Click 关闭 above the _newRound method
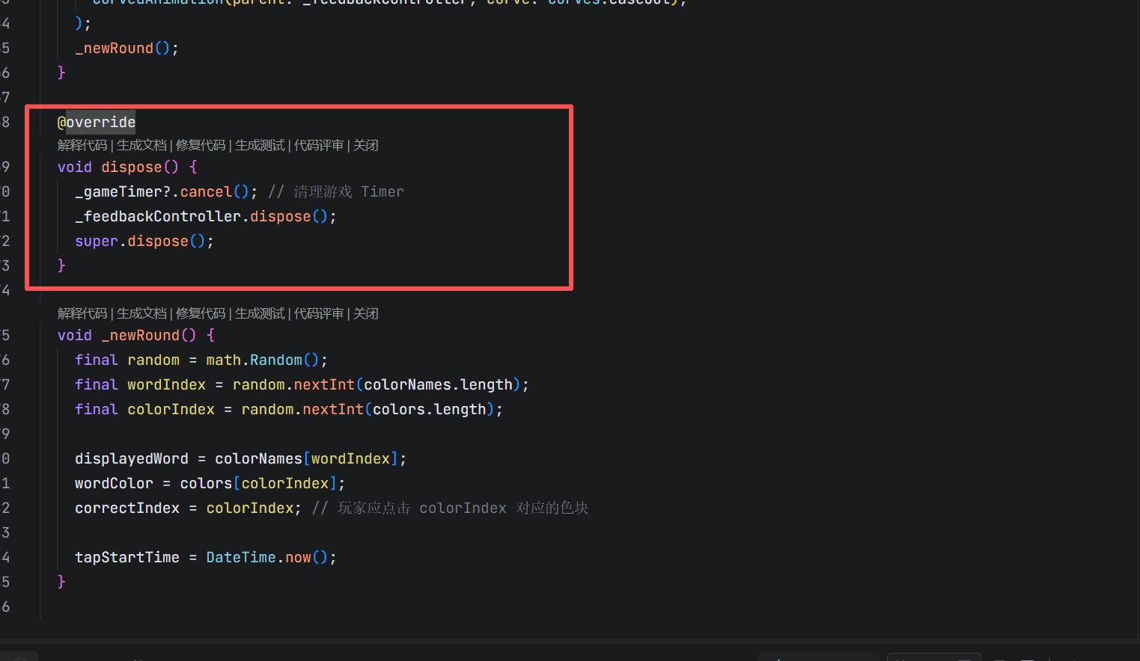This screenshot has height=661, width=1140. (x=366, y=313)
